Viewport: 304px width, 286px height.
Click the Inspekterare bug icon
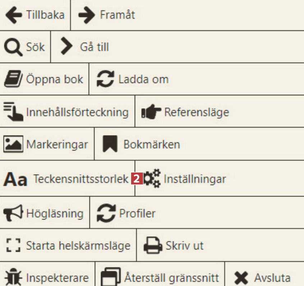14,278
